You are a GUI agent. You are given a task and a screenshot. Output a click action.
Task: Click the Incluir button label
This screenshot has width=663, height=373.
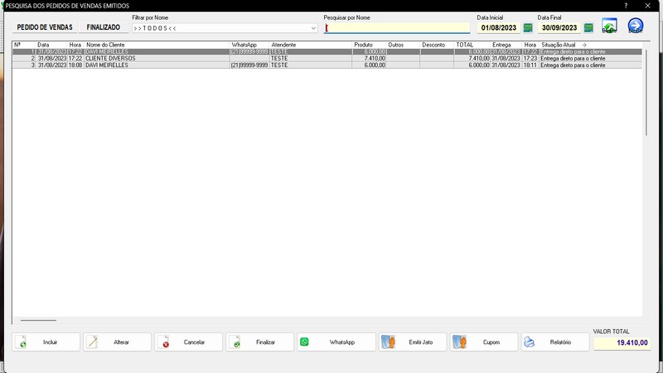(50, 342)
